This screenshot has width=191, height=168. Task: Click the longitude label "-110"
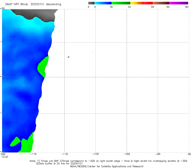tap(64, 154)
